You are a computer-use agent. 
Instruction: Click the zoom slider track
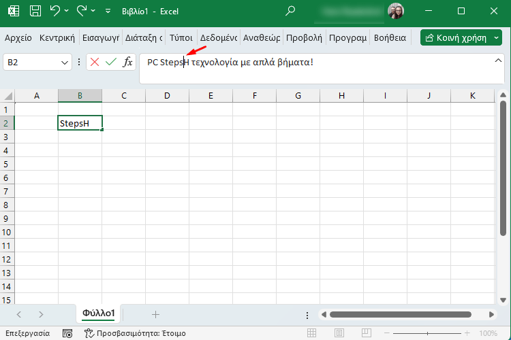(427, 333)
